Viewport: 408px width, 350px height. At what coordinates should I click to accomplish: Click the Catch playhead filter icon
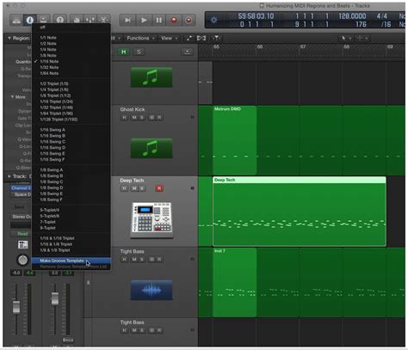coord(216,38)
